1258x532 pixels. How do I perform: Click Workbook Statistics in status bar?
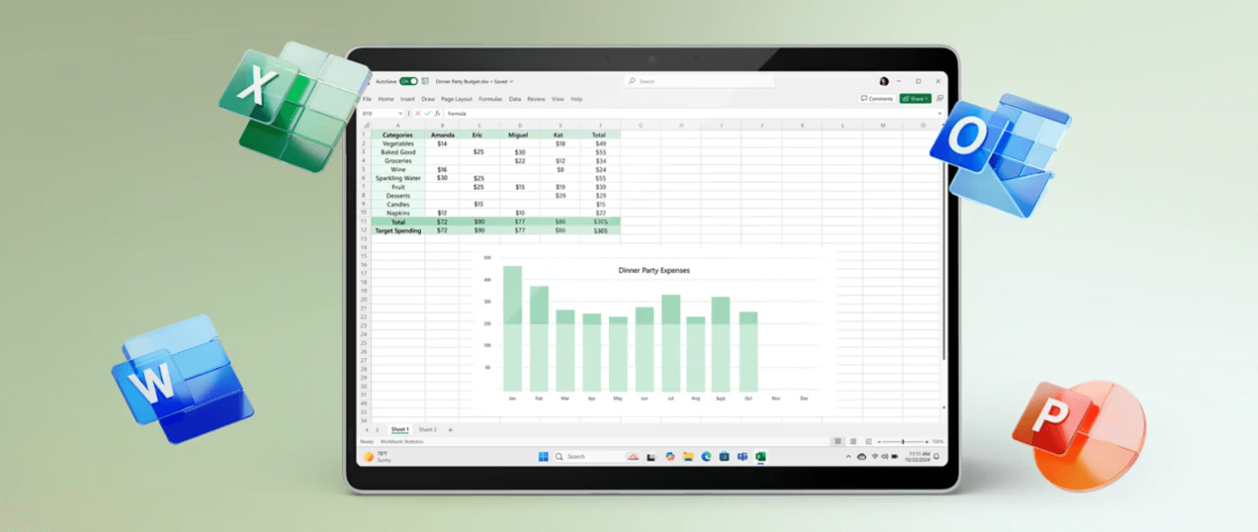click(x=401, y=442)
